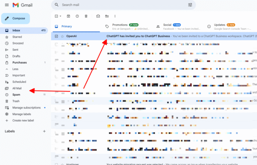Open the three-dot More options menu

116,16
